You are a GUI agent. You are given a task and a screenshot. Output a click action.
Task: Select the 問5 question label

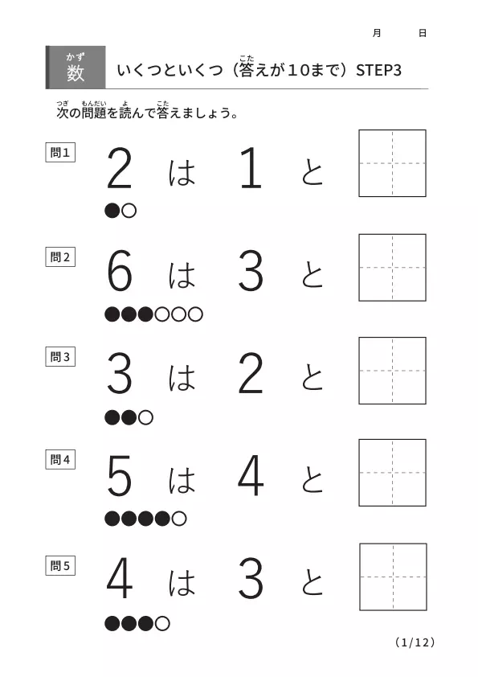(60, 565)
